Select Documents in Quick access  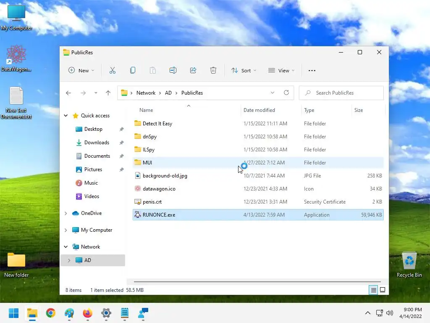coord(97,156)
